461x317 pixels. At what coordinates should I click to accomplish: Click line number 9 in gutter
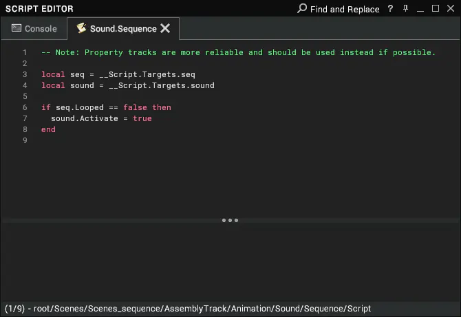25,140
